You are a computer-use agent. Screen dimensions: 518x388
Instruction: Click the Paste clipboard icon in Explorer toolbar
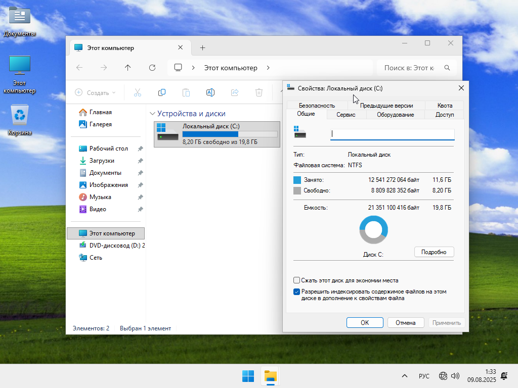point(186,93)
